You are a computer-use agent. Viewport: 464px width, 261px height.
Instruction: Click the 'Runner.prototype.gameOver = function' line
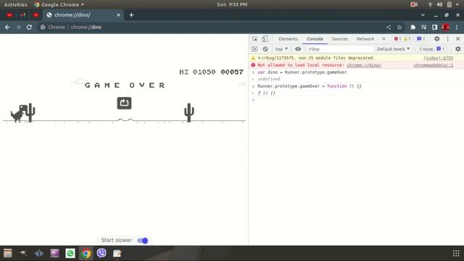pos(310,86)
